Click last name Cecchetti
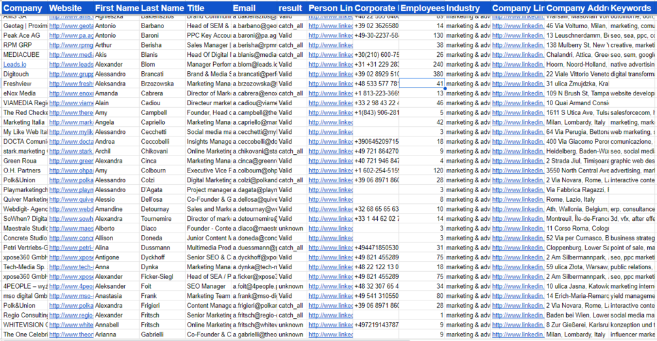 click(x=154, y=131)
